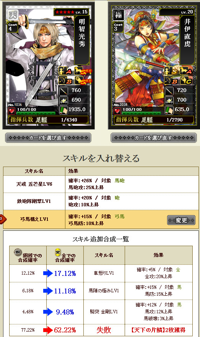The image size is (200, 337).
Task: Click the heart HP icon on Akechi card
Action: [x=12, y=111]
